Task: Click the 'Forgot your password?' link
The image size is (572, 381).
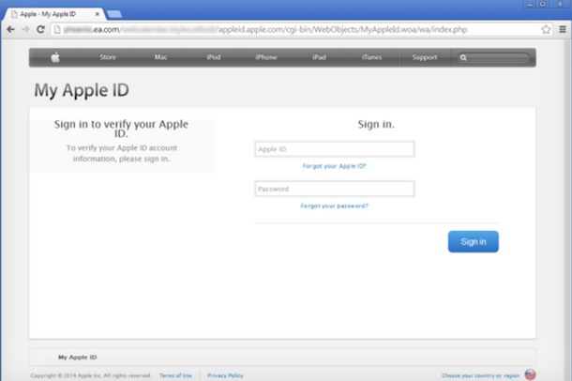Action: pyautogui.click(x=334, y=206)
